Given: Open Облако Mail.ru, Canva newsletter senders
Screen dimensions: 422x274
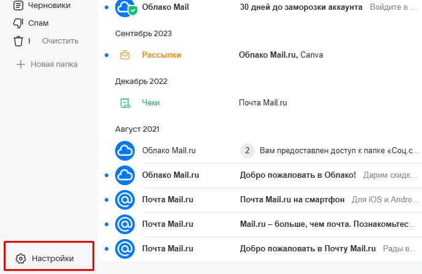Looking at the screenshot, I should pyautogui.click(x=281, y=55).
